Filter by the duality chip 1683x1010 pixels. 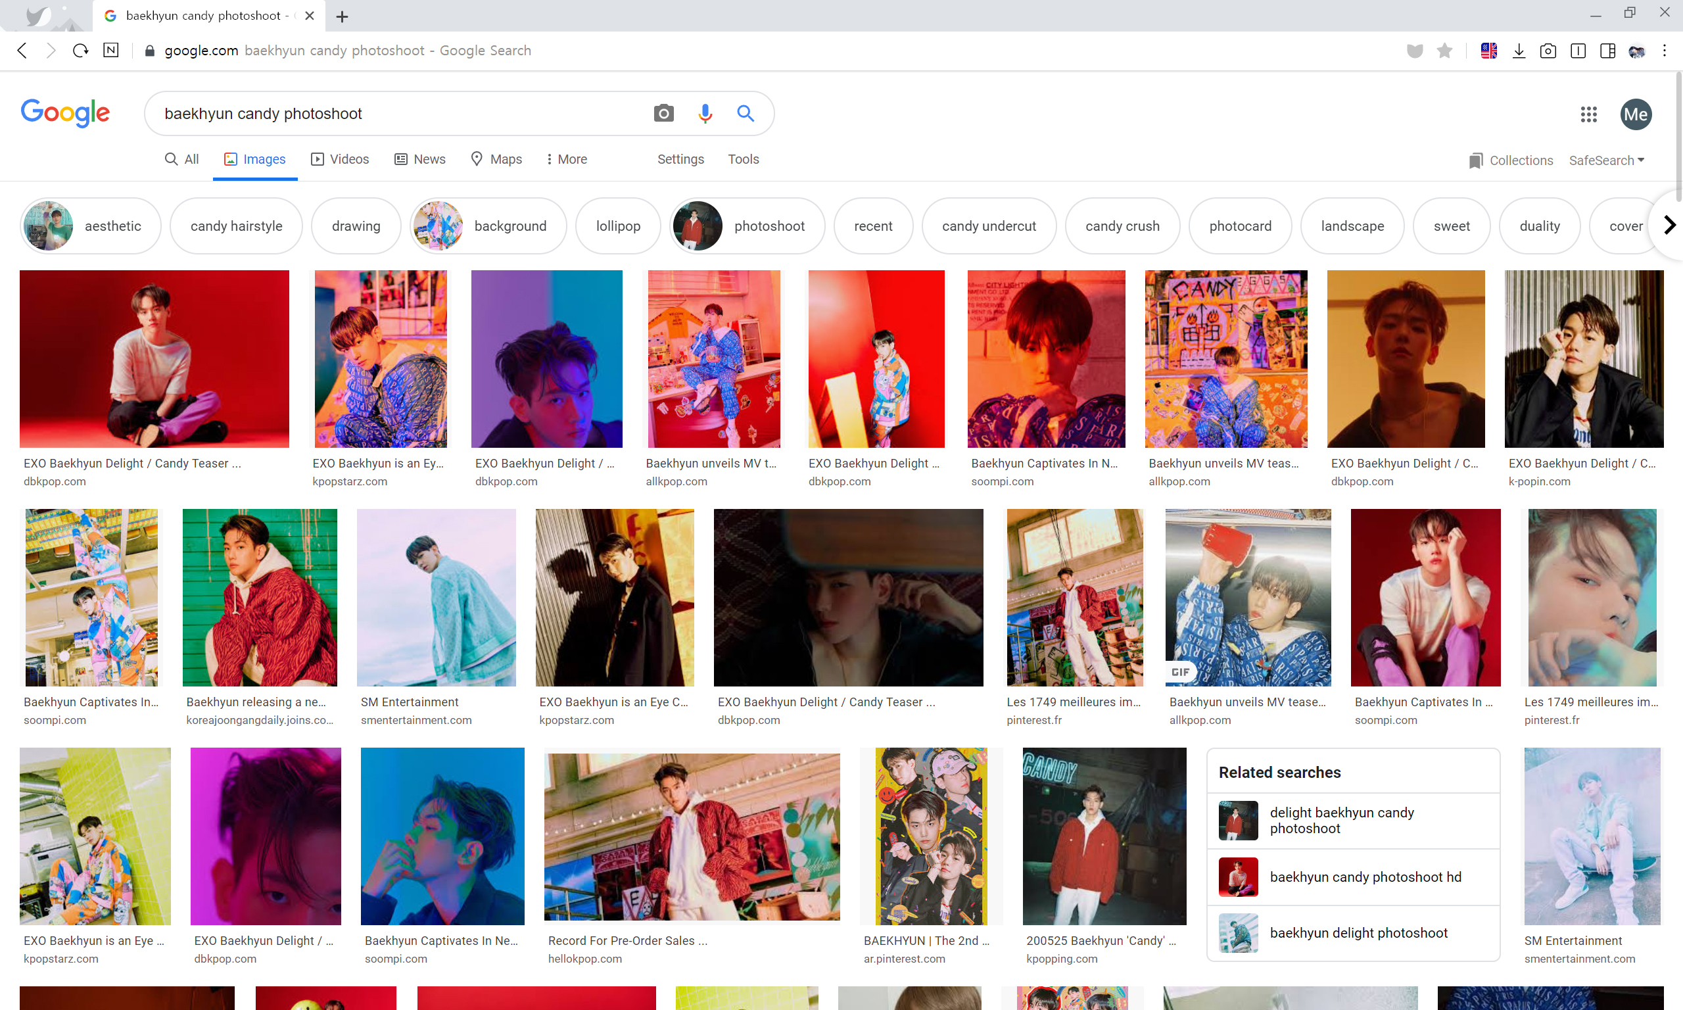(x=1540, y=226)
